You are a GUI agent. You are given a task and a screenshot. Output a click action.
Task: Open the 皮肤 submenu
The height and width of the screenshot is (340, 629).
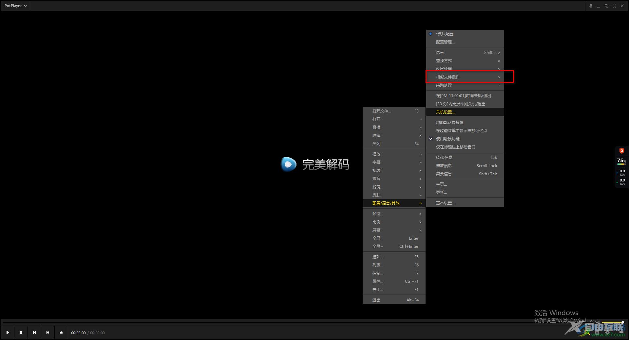pos(394,195)
